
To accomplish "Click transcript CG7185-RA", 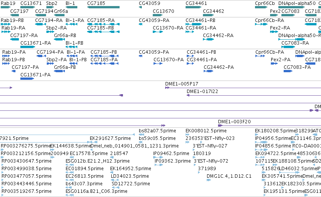I will (x=101, y=20).
